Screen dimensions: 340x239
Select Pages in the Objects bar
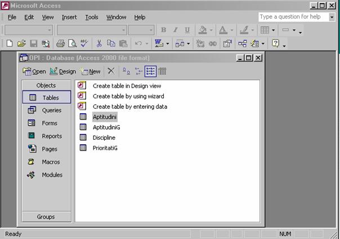click(x=46, y=149)
